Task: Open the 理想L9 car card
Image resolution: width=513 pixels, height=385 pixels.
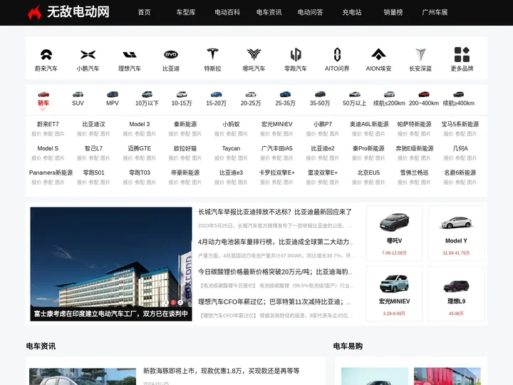Action: [456, 294]
